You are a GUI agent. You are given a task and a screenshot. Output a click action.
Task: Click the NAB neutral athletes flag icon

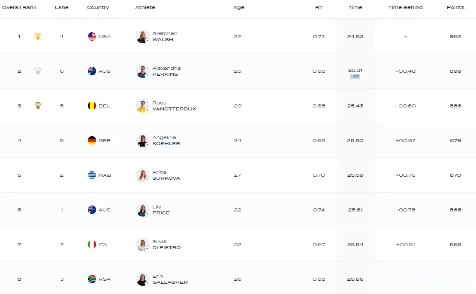point(92,175)
